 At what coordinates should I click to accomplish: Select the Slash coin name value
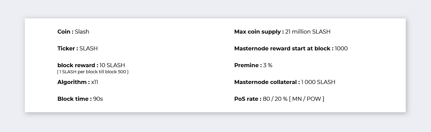[82, 32]
